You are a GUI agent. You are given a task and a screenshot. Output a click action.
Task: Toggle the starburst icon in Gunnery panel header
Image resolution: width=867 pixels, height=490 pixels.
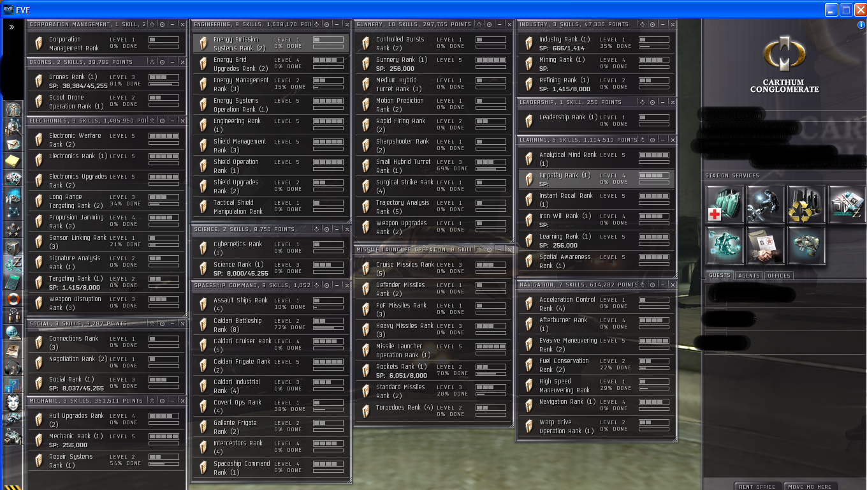[x=479, y=24]
